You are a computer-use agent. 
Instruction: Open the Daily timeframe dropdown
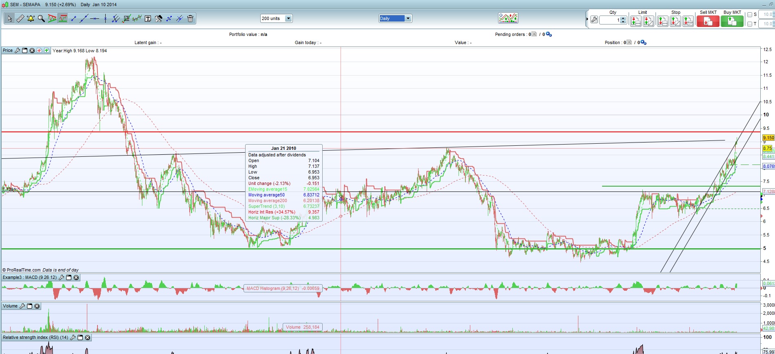point(408,18)
